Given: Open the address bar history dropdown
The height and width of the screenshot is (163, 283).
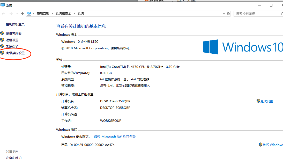Looking at the screenshot, I should coord(224,13).
